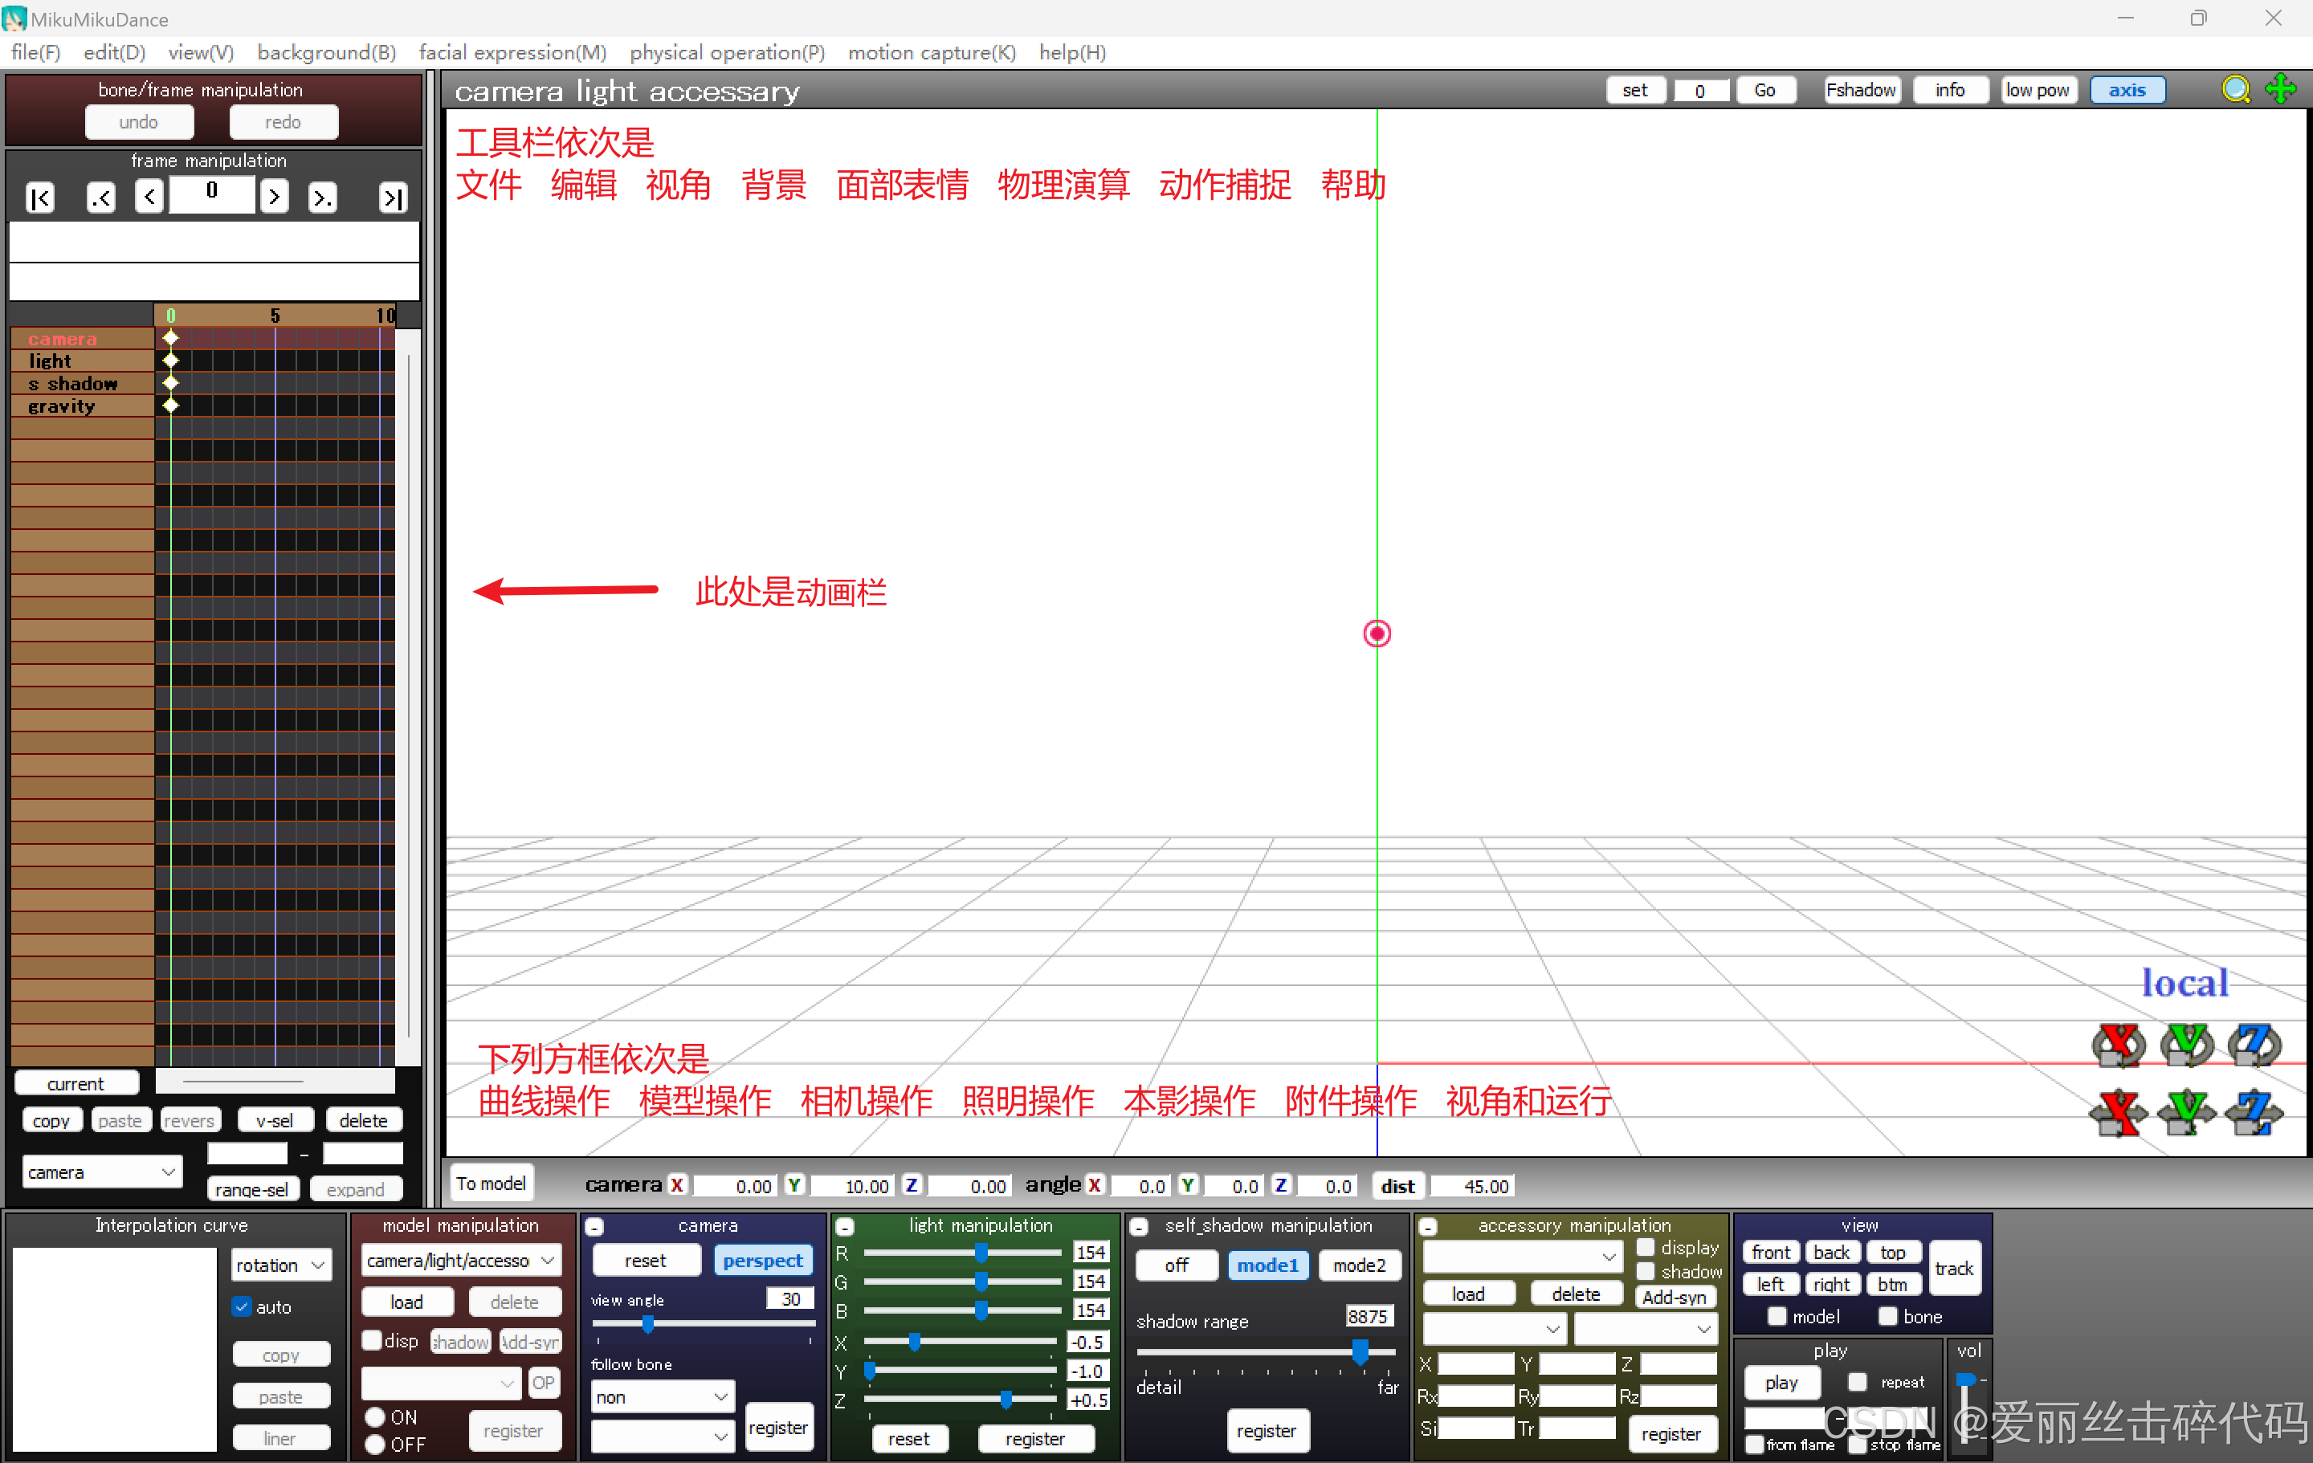Collapse the camera panel minus icon
The width and height of the screenshot is (2313, 1463).
(x=594, y=1228)
